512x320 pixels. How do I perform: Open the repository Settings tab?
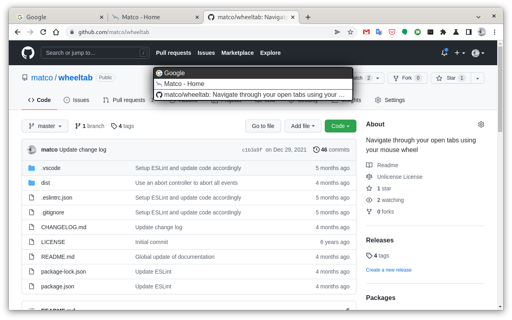[390, 100]
